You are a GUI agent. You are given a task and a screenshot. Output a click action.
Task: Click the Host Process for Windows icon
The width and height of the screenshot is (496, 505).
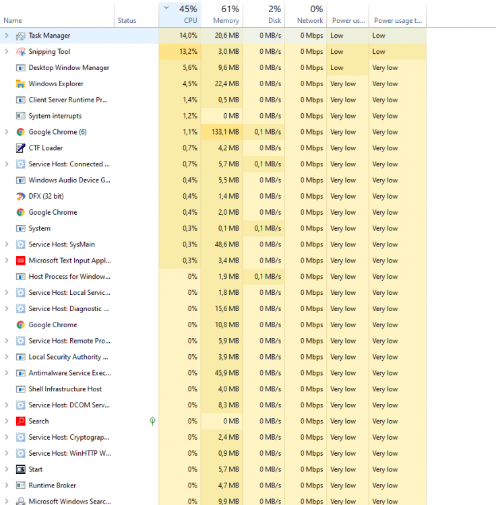(21, 277)
